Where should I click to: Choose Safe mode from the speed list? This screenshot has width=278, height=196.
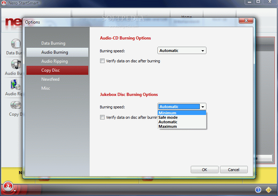(182, 117)
